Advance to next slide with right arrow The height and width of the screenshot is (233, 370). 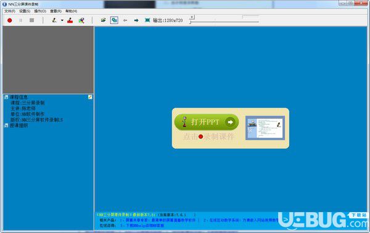coord(136,20)
